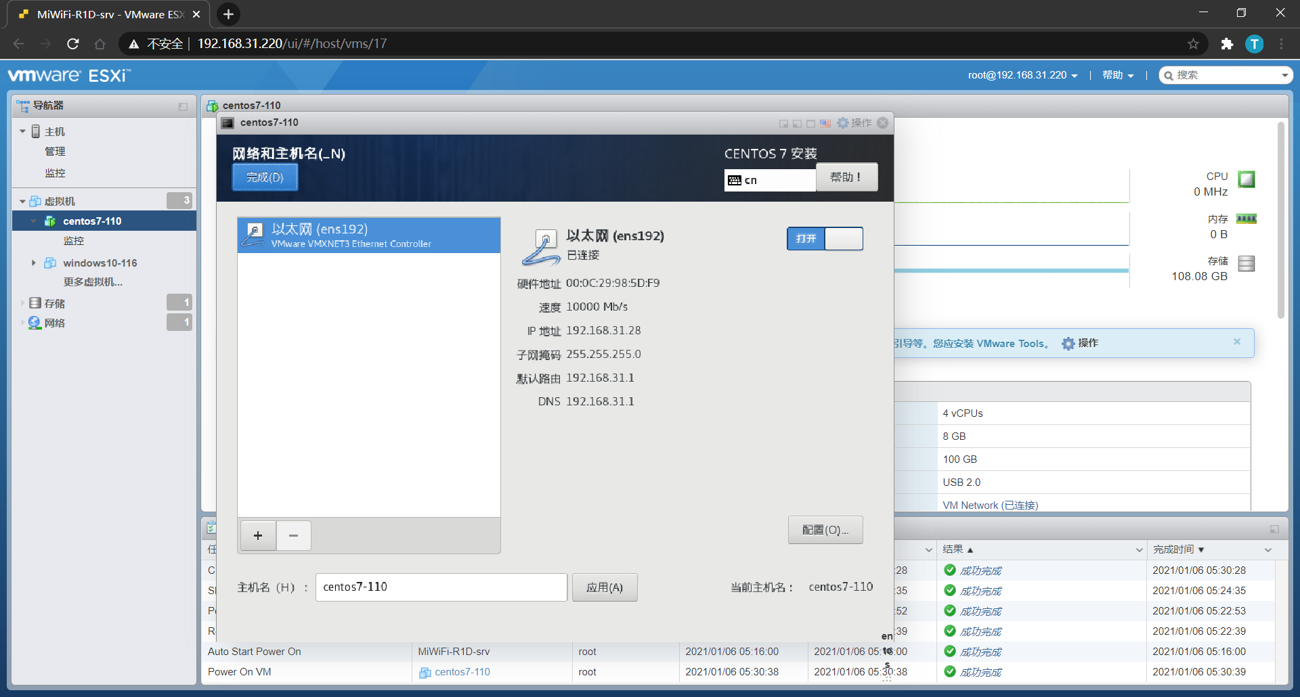The width and height of the screenshot is (1300, 697).
Task: Dismiss the VMware Tools notification
Action: (x=1237, y=342)
